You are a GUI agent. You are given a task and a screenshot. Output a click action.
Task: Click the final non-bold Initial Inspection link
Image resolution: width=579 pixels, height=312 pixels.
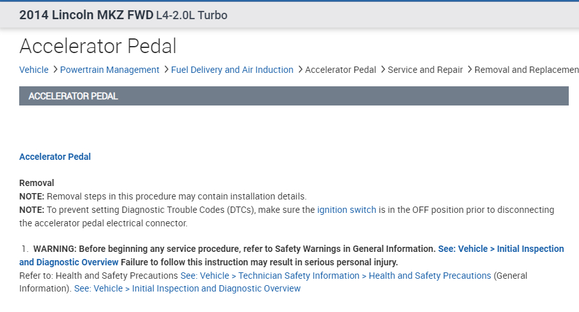[x=187, y=288]
